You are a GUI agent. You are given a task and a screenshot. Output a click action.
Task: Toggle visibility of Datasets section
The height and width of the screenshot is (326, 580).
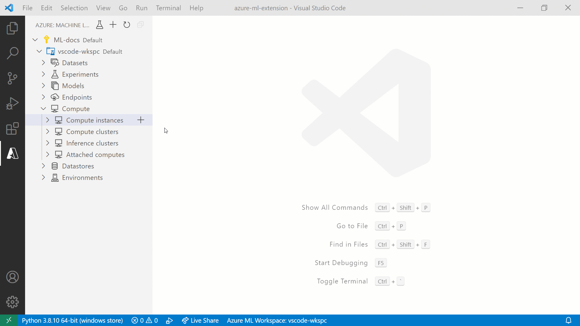pos(43,62)
